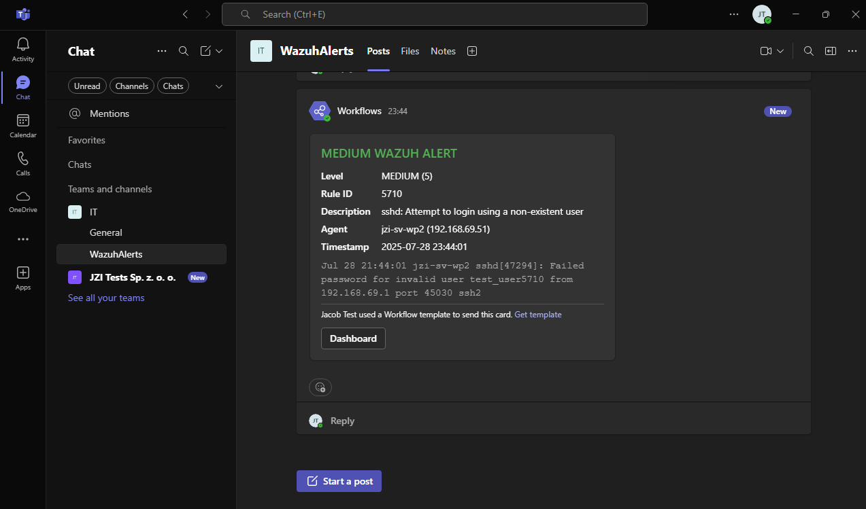Image resolution: width=866 pixels, height=509 pixels.
Task: Follow the Get template link
Action: point(538,315)
